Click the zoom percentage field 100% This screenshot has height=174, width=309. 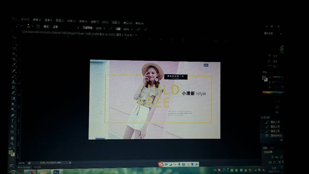pos(21,163)
